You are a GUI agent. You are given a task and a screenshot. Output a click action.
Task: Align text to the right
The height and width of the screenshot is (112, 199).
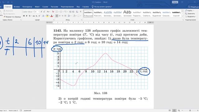click(62, 16)
